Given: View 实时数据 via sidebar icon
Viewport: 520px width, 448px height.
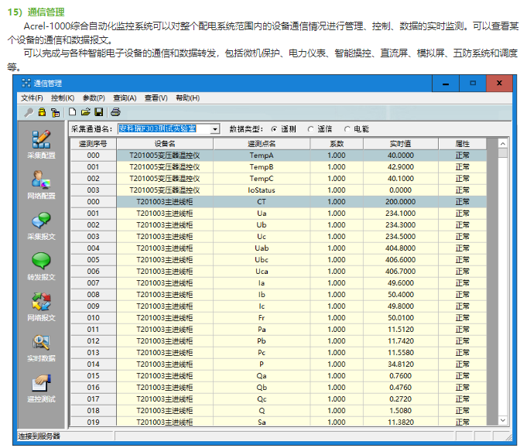Looking at the screenshot, I should click(41, 347).
